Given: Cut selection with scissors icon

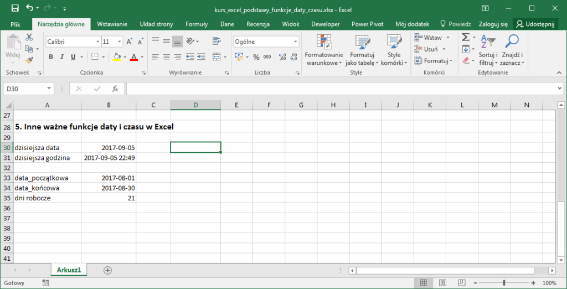Looking at the screenshot, I should point(29,37).
